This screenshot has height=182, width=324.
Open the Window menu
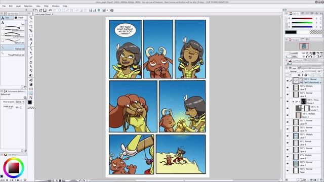tap(56, 6)
